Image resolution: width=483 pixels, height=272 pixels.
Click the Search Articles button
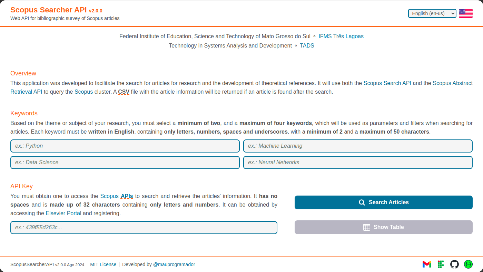pos(384,202)
